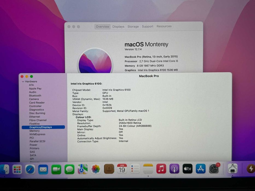Click the MacBook Pro window title

(x=149, y=76)
